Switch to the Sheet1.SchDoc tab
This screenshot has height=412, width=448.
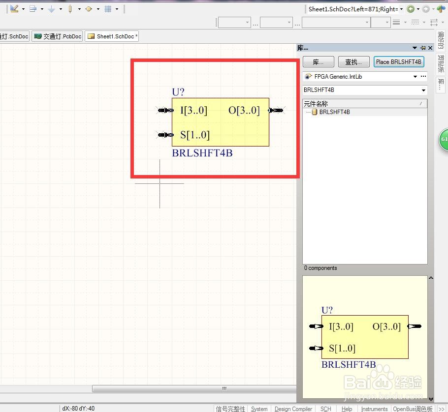(112, 36)
